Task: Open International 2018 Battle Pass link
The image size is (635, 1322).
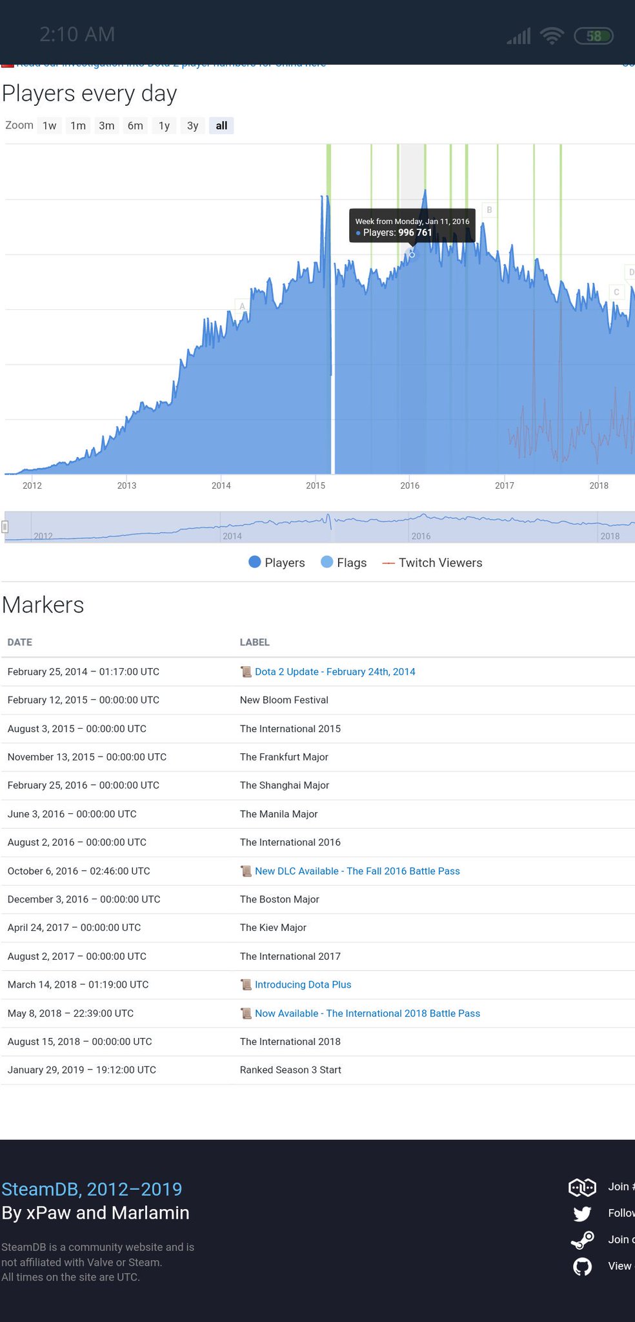Action: click(x=368, y=1013)
